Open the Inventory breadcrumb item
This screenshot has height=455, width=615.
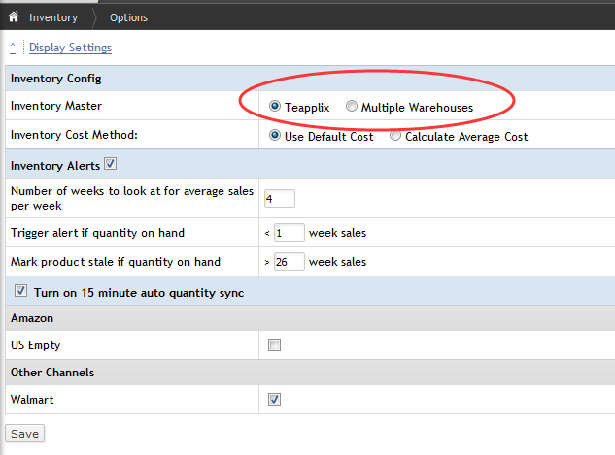coord(52,17)
